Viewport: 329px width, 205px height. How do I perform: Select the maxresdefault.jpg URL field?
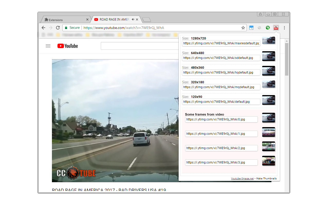tap(221, 43)
